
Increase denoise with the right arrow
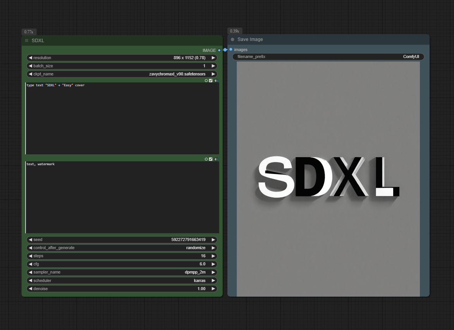click(213, 289)
